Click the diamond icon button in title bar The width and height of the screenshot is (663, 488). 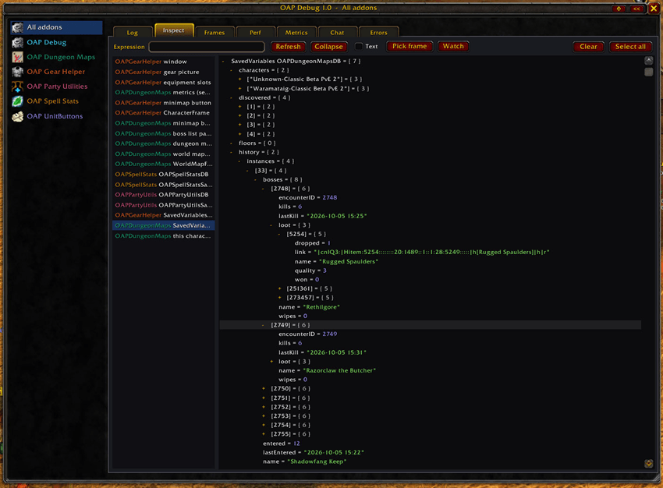pos(619,9)
